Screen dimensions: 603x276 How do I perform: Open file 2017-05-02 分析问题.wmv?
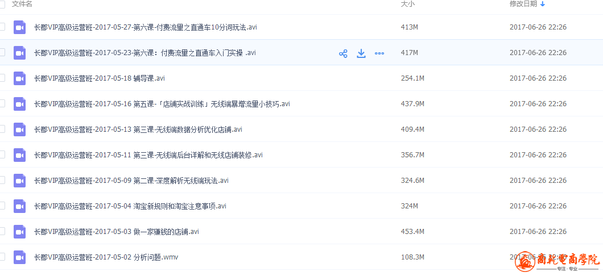pos(106,257)
